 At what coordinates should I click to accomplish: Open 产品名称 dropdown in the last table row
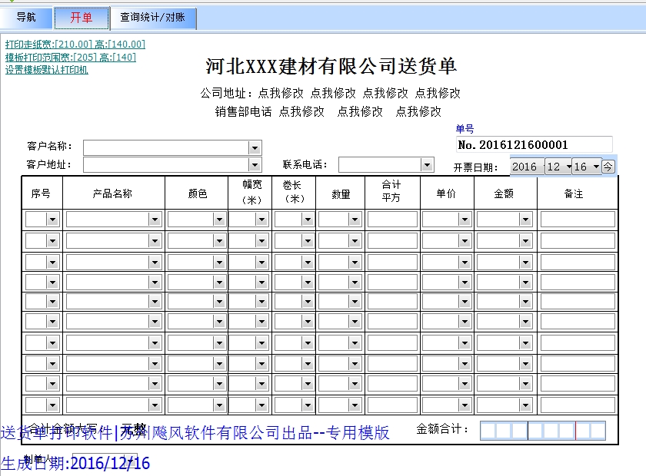tap(155, 405)
